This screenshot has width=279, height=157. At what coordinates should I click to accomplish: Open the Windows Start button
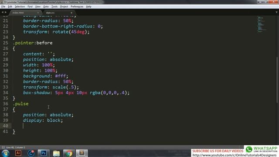[5, 153]
